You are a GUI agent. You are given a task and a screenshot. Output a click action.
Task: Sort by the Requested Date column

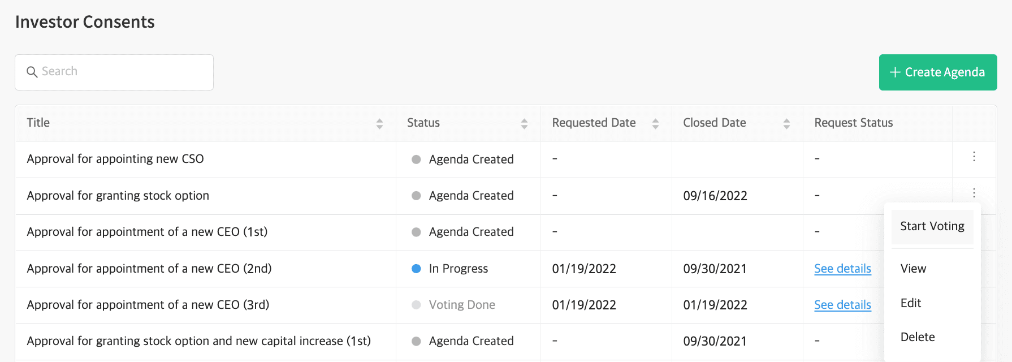pyautogui.click(x=655, y=123)
